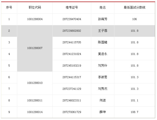Select the 最低面试分数线 header cell
Viewport: 157px width, 120px height.
(134, 7)
